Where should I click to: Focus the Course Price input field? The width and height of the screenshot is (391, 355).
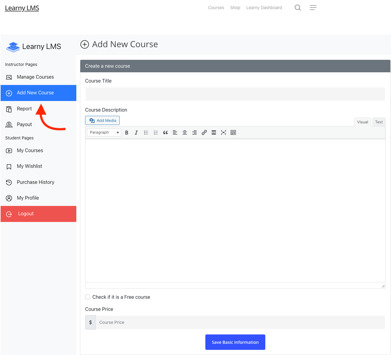click(x=240, y=322)
